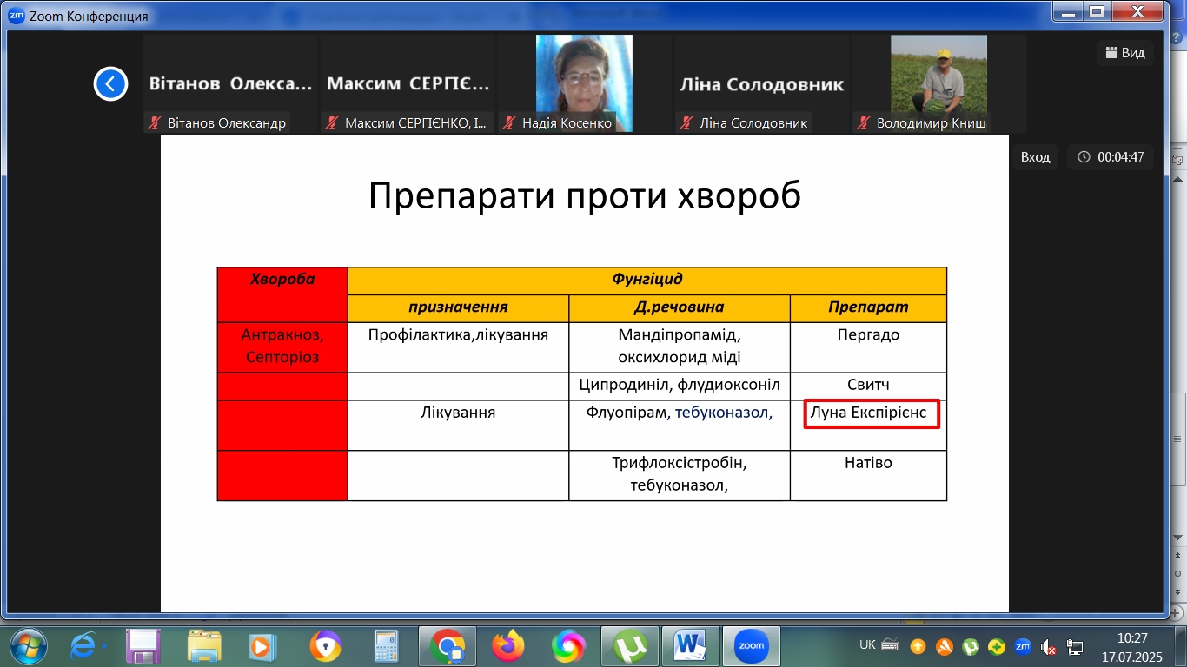Click muted microphone icon of Вітанов Олександр

click(x=156, y=122)
